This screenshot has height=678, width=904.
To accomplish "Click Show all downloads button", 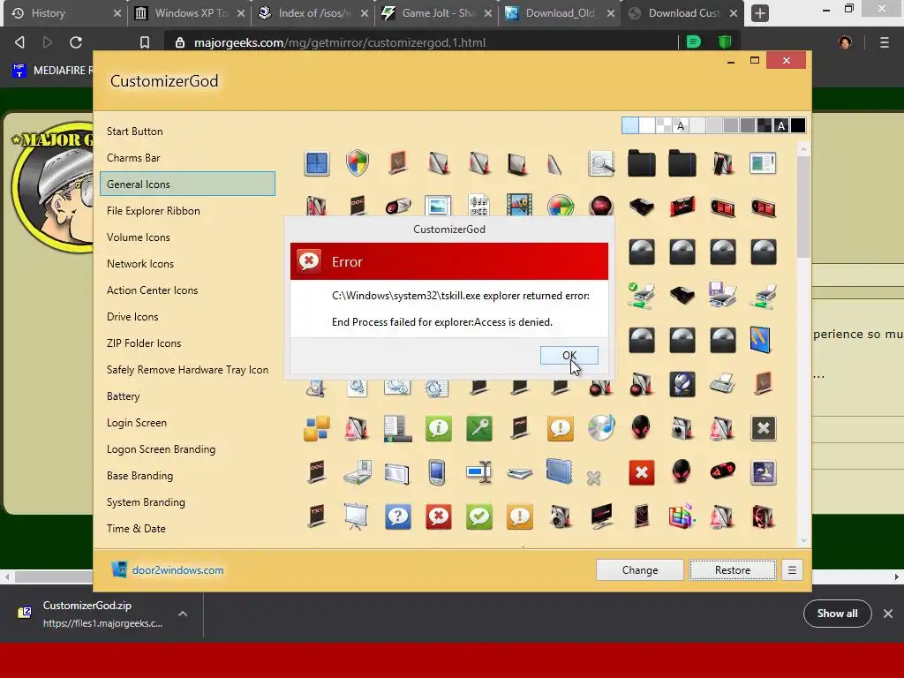I will point(837,614).
